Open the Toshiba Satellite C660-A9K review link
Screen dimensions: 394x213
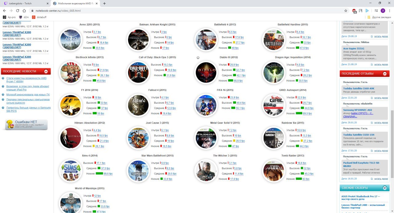(x=359, y=89)
